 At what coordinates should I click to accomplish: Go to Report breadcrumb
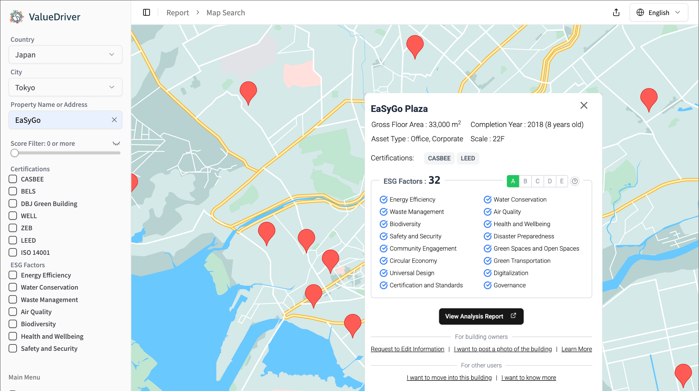(x=178, y=12)
